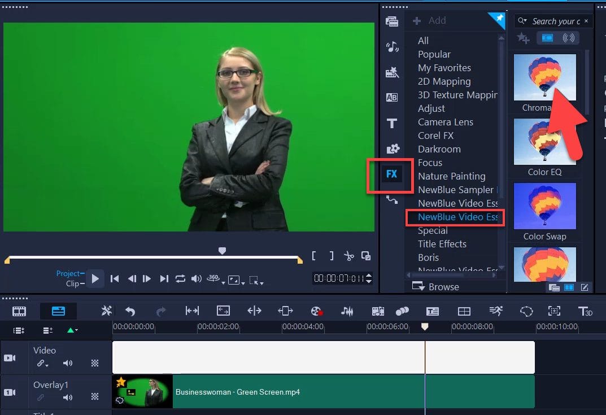Click the playback scrubber handle
606x415 pixels.
coord(222,250)
